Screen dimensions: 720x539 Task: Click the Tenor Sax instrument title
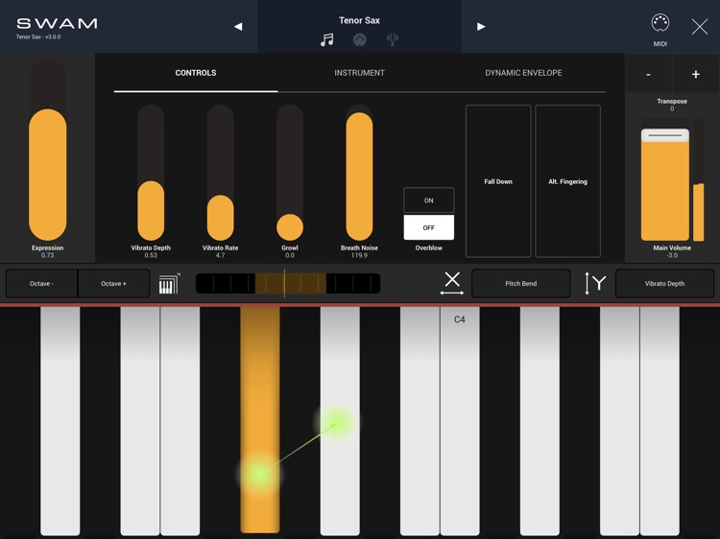(x=360, y=20)
